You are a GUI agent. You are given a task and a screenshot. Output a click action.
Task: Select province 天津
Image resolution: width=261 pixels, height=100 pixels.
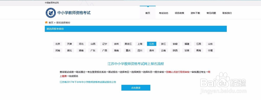[69, 44]
